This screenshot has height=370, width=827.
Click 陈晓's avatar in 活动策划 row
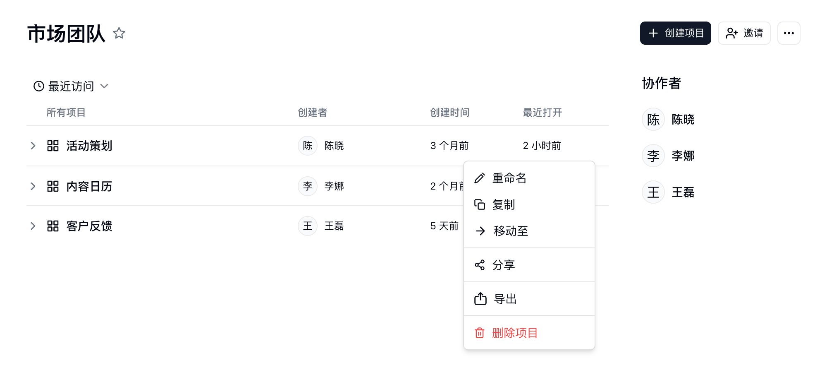[x=308, y=146]
